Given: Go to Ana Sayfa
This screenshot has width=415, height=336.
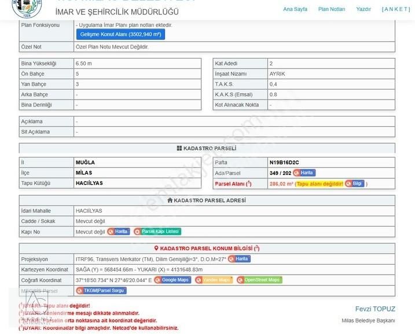Looking at the screenshot, I should click(x=295, y=9).
